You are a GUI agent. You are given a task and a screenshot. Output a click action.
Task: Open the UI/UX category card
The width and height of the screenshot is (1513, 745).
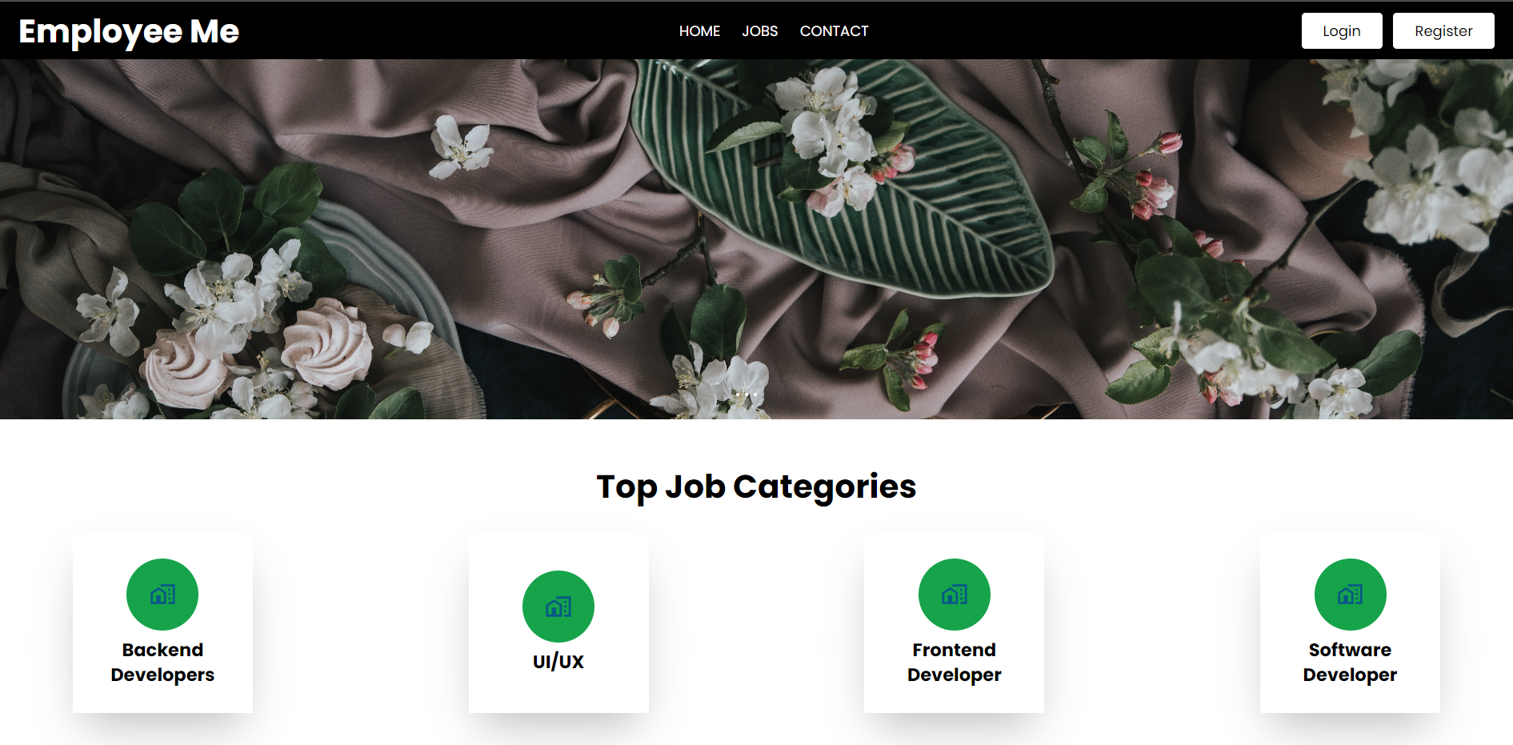[x=558, y=623]
